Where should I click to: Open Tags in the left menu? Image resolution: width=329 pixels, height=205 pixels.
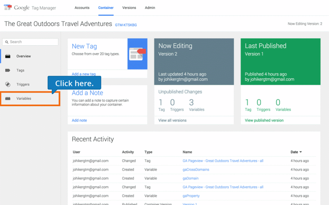(x=20, y=70)
